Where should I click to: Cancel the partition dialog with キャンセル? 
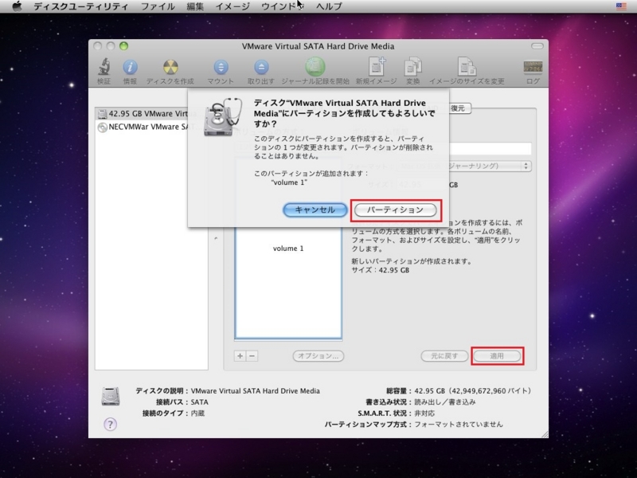click(315, 210)
